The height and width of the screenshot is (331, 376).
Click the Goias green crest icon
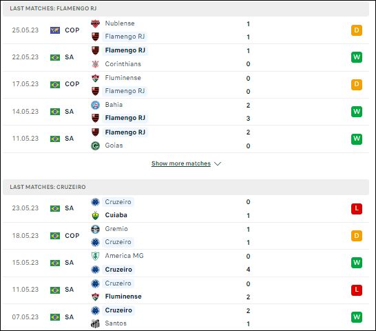pyautogui.click(x=95, y=146)
